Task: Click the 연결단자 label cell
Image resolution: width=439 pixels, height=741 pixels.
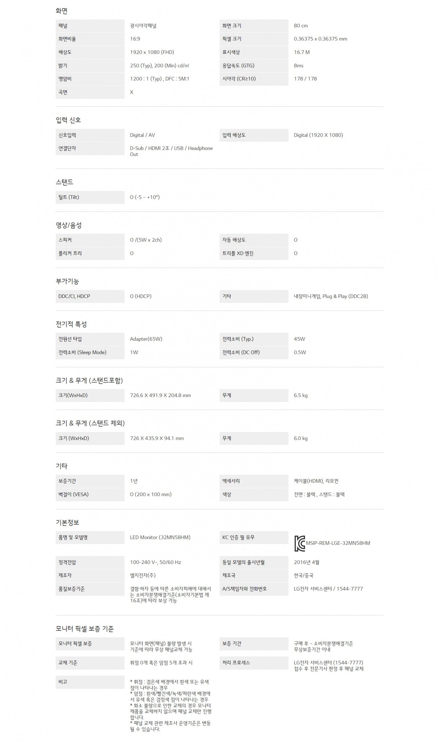Action: click(90, 149)
